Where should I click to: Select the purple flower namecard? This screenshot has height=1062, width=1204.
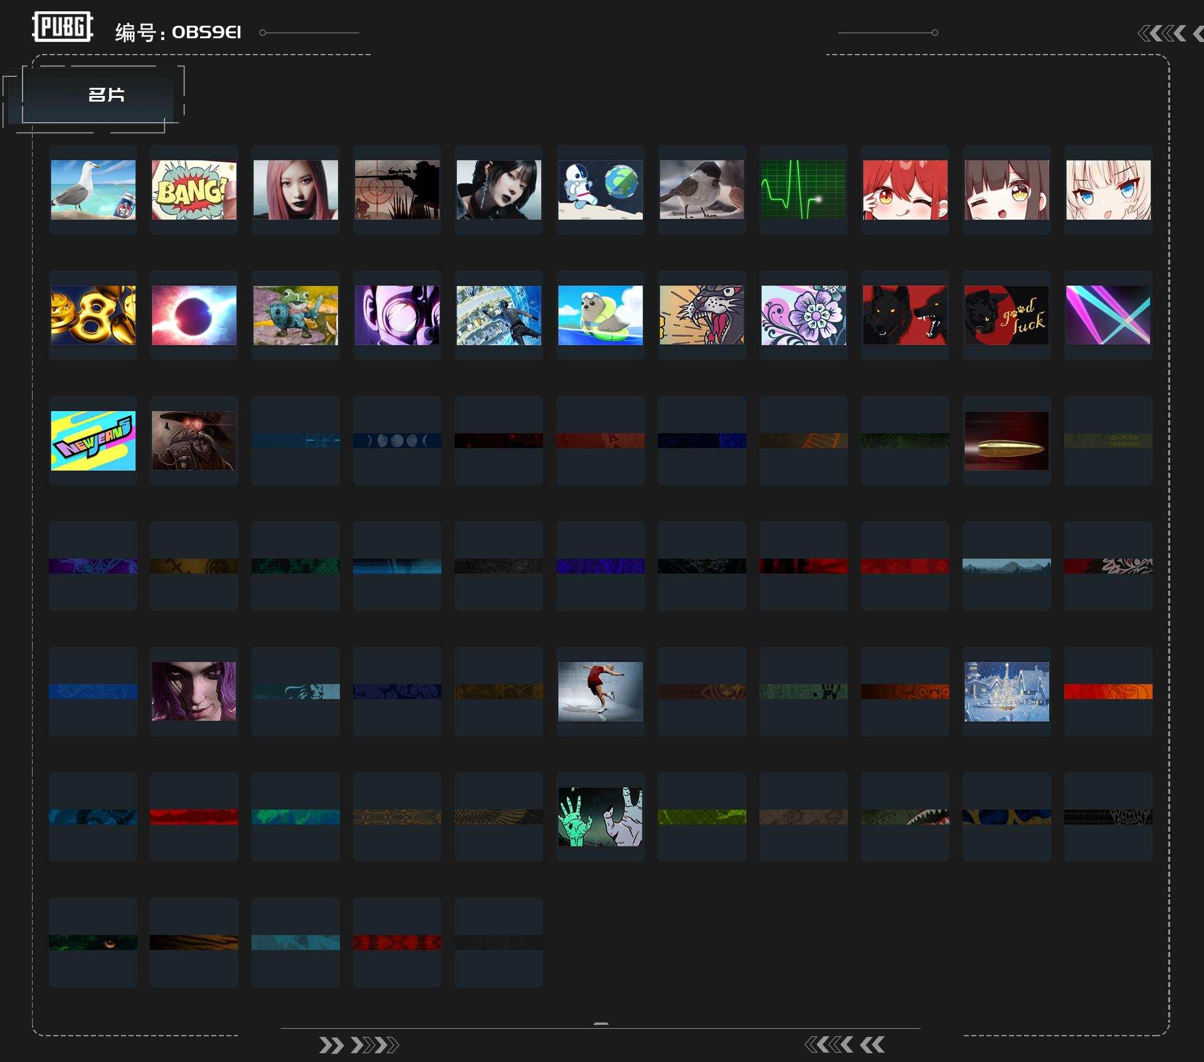[x=803, y=315]
